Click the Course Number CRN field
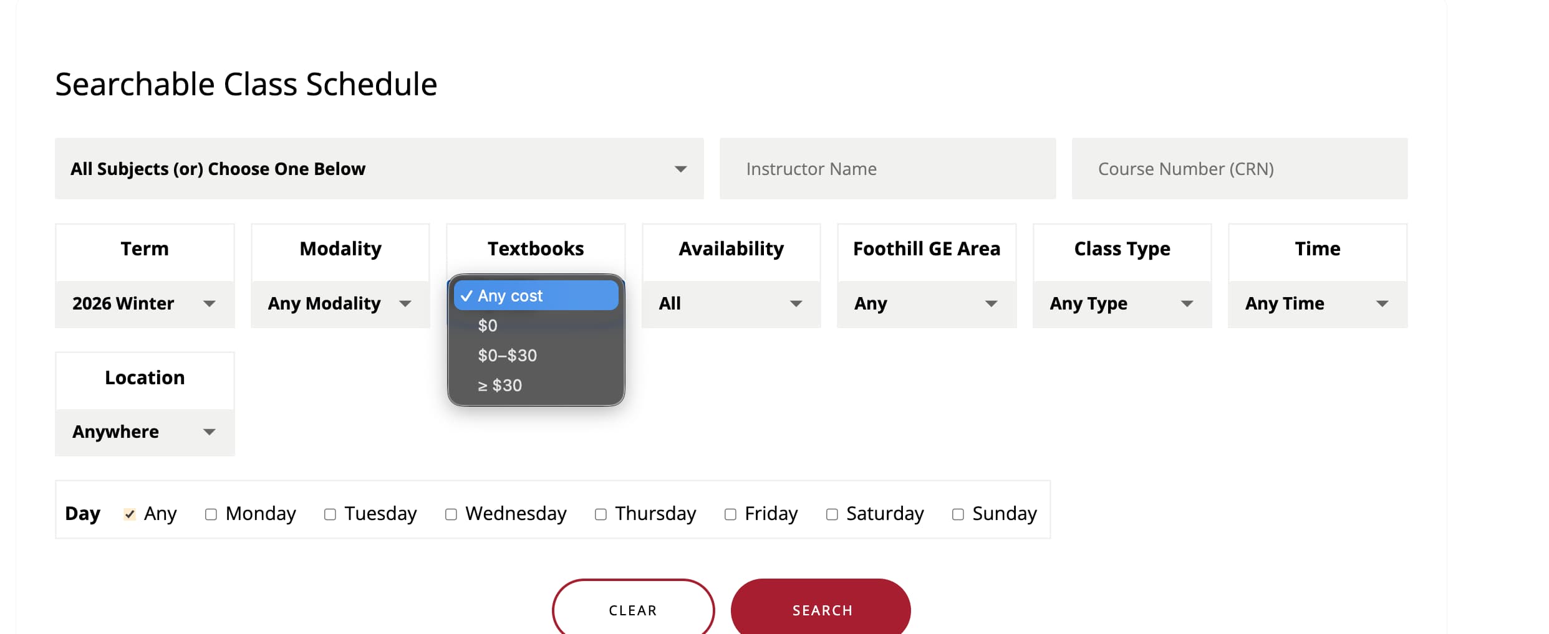The height and width of the screenshot is (634, 1549). [x=1239, y=168]
